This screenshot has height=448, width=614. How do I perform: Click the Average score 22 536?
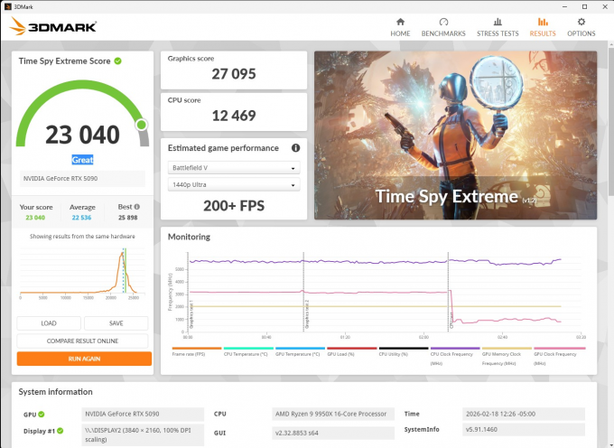[x=81, y=218]
